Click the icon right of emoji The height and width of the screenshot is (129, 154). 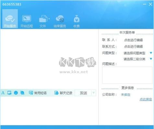pos(22,93)
